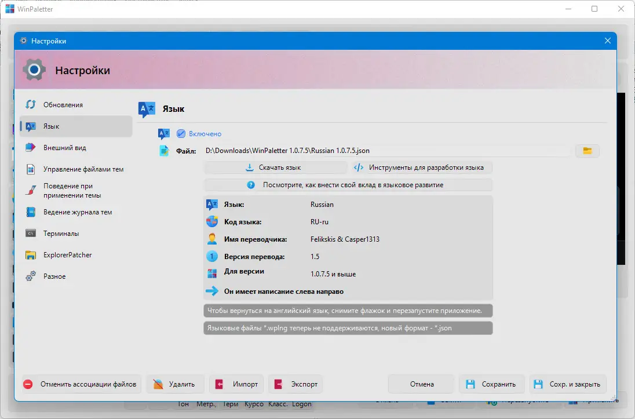Click the Импорт button
635x419 pixels.
click(236, 384)
